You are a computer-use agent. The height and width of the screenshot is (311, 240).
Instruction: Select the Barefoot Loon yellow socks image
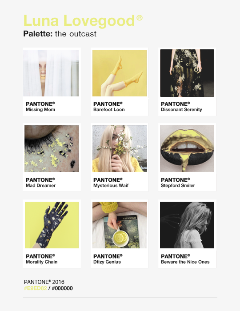pos(120,73)
